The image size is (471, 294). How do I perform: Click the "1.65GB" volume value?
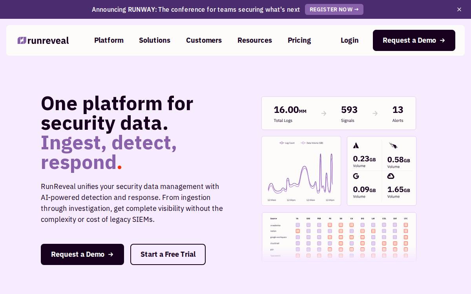pos(399,190)
